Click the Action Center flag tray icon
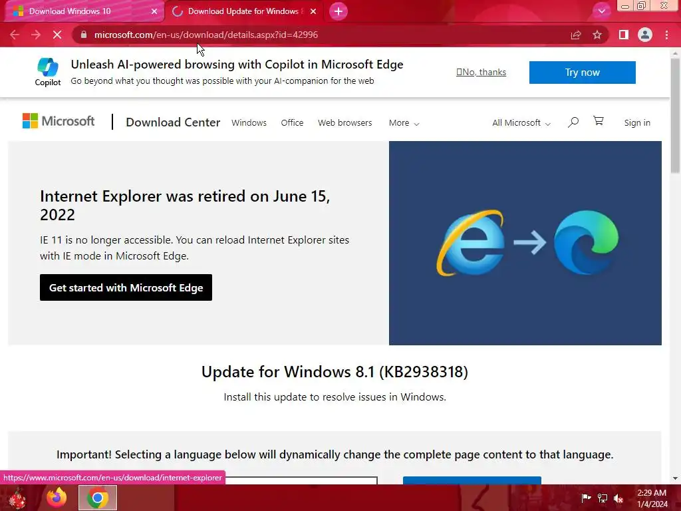The image size is (681, 511). coord(587,498)
